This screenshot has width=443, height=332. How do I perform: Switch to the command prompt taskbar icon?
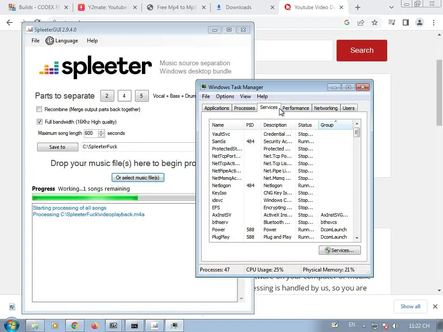tap(135, 326)
